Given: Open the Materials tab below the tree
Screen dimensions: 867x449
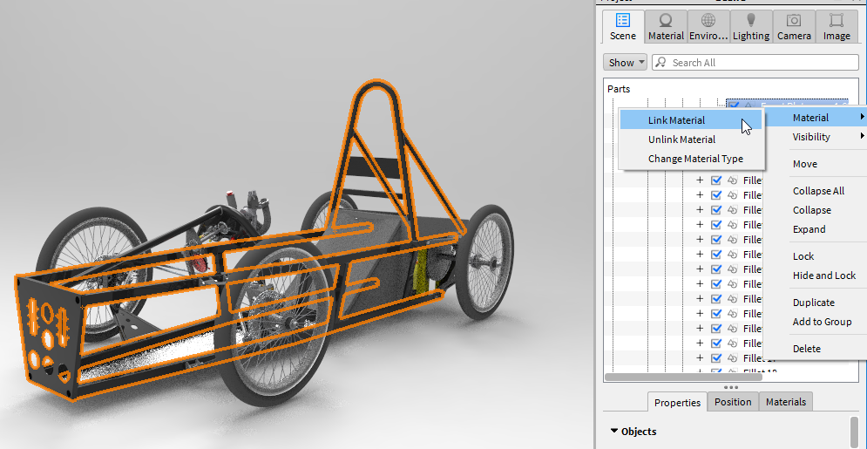Looking at the screenshot, I should [786, 402].
